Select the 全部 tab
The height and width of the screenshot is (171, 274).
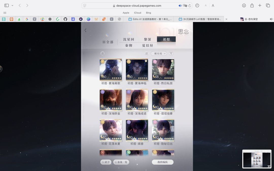pos(108,42)
